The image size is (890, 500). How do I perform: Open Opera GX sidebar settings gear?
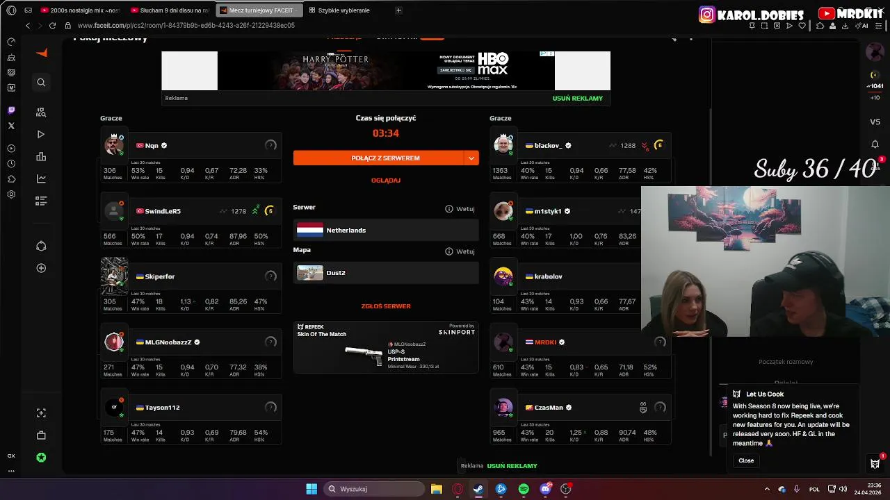click(11, 194)
